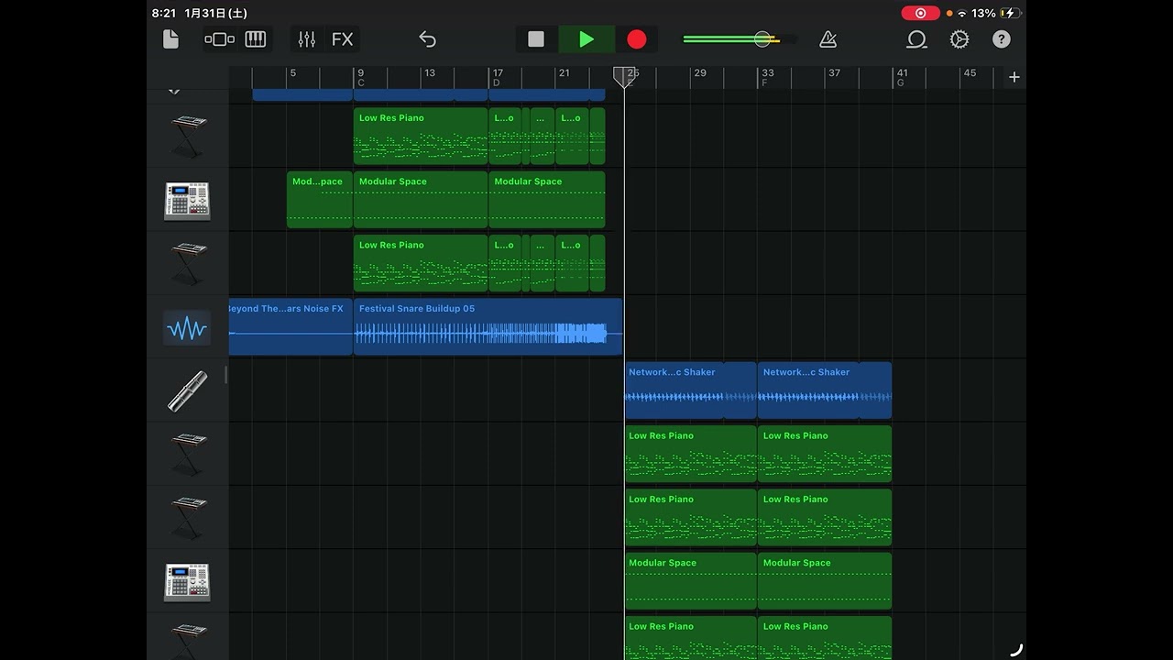Select drum machine header beside Mod...pace region
The width and height of the screenshot is (1173, 660).
tap(187, 201)
